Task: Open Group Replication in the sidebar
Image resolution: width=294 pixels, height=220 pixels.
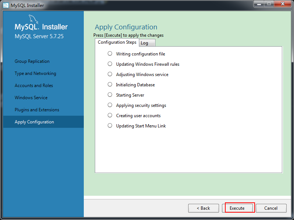Action: tap(32, 61)
